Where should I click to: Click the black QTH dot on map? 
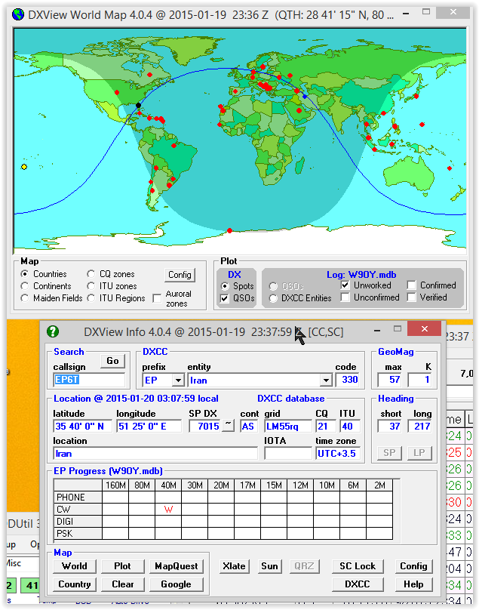coord(138,105)
